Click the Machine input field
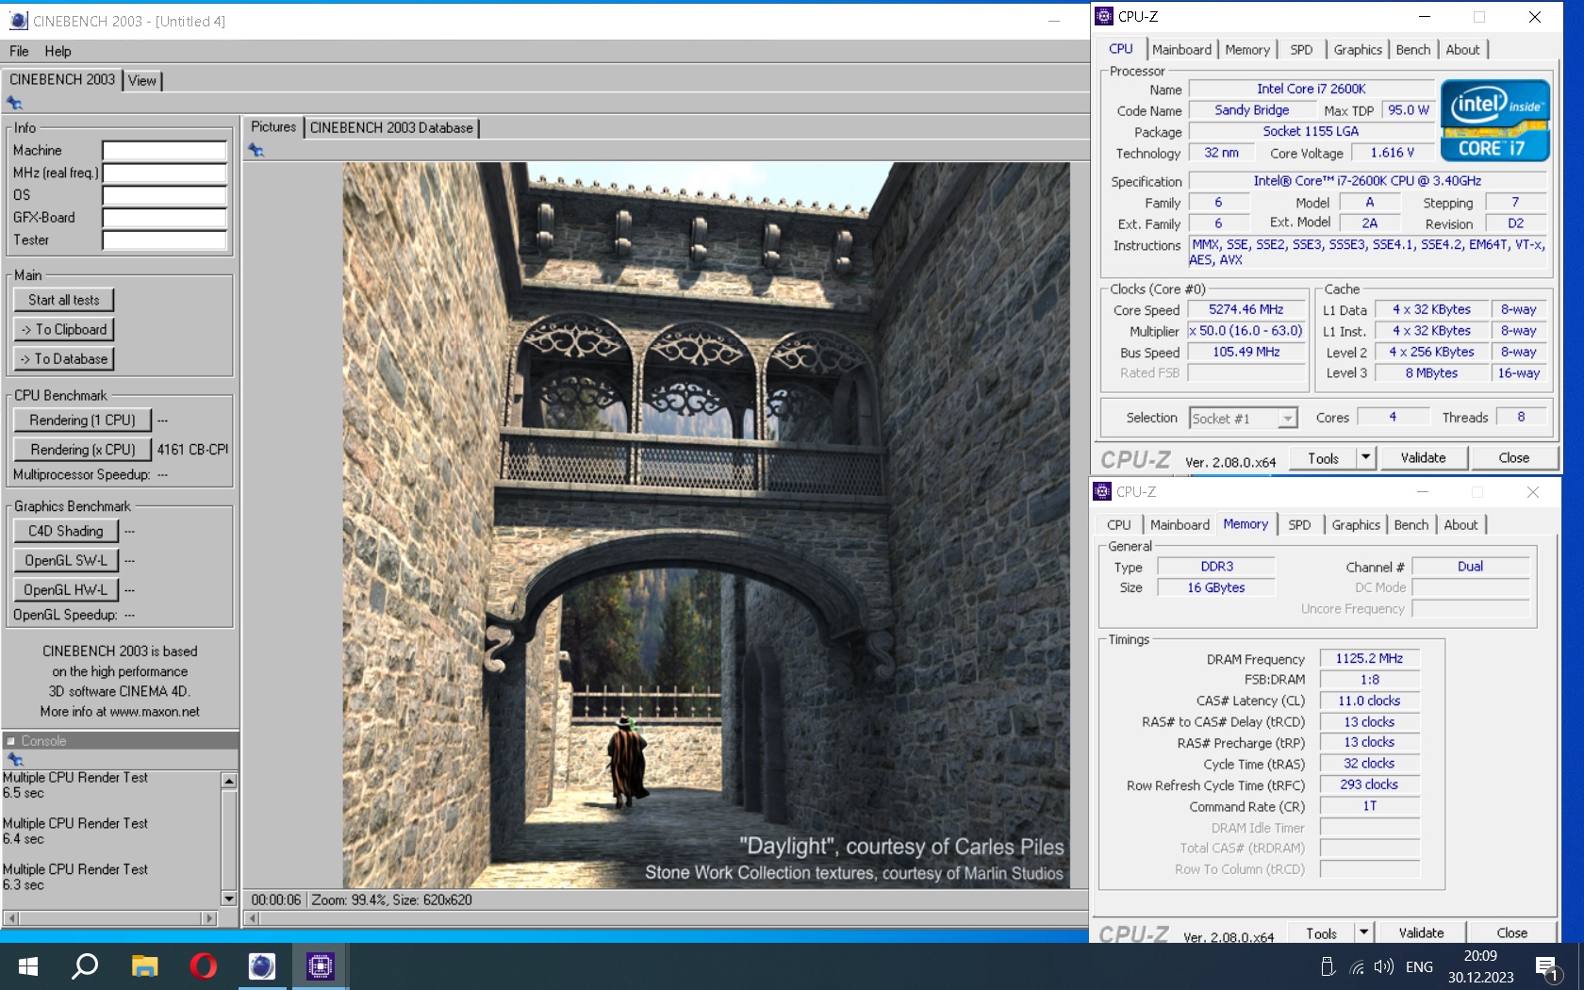Image resolution: width=1584 pixels, height=990 pixels. coord(165,151)
